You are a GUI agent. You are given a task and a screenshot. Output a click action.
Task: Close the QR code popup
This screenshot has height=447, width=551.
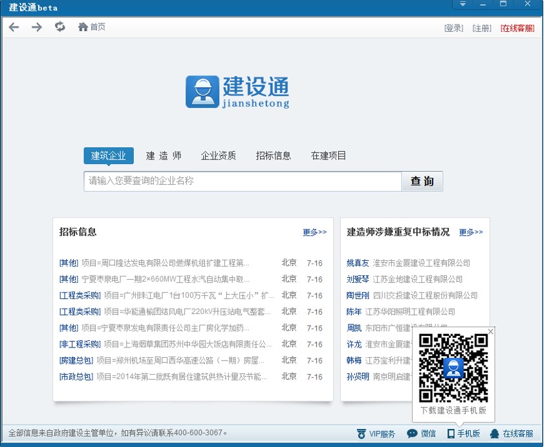(491, 331)
